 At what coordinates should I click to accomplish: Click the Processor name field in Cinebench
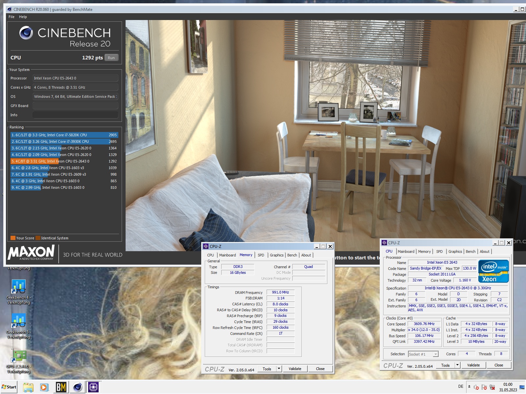(75, 78)
